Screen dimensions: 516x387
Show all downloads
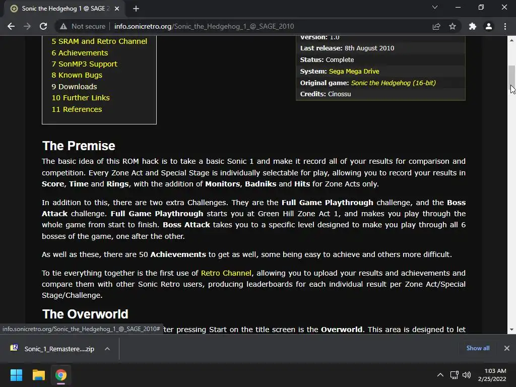click(478, 348)
